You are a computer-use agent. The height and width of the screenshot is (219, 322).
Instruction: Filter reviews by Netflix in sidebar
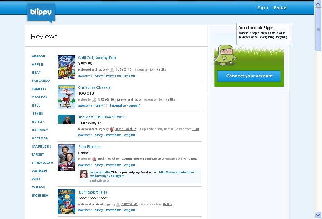click(38, 122)
